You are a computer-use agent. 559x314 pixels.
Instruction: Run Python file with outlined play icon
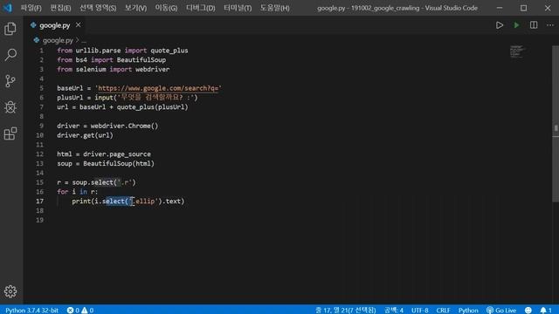pos(500,25)
